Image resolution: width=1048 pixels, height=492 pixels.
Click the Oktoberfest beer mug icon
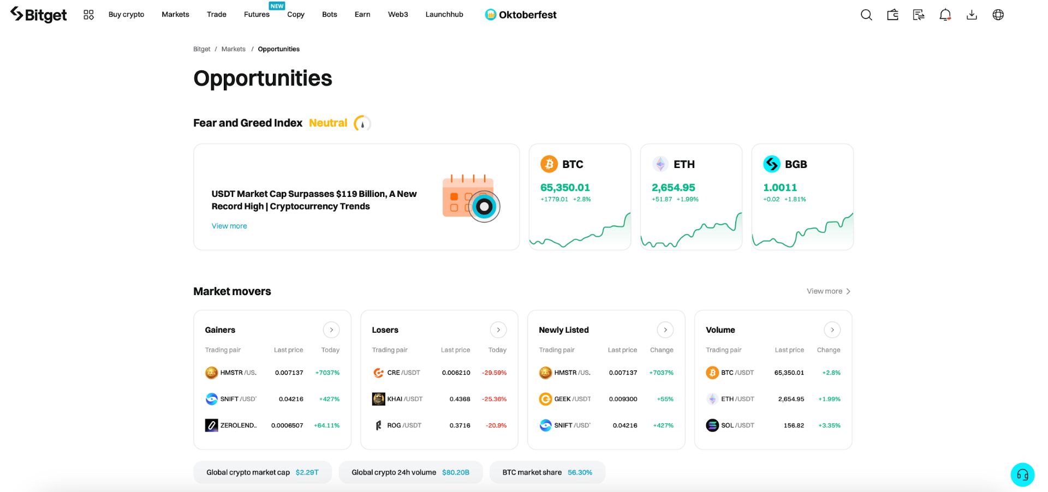pos(490,15)
